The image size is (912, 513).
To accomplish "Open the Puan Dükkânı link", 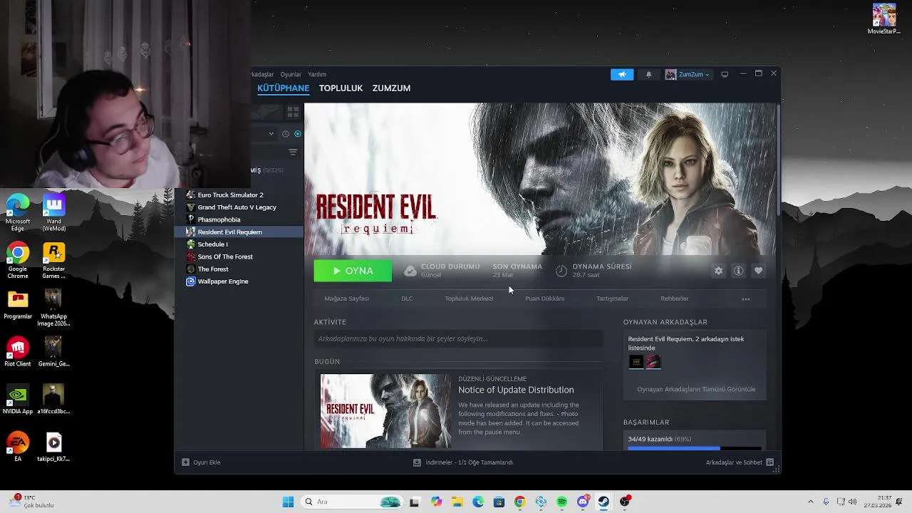I will coord(544,299).
